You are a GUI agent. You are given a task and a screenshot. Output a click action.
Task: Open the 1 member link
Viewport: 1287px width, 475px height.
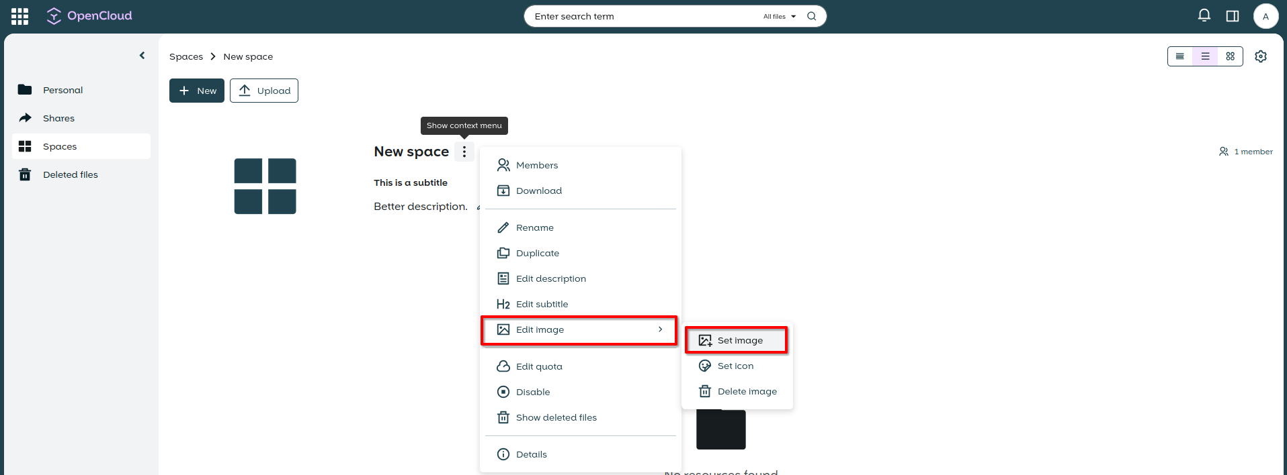tap(1246, 152)
